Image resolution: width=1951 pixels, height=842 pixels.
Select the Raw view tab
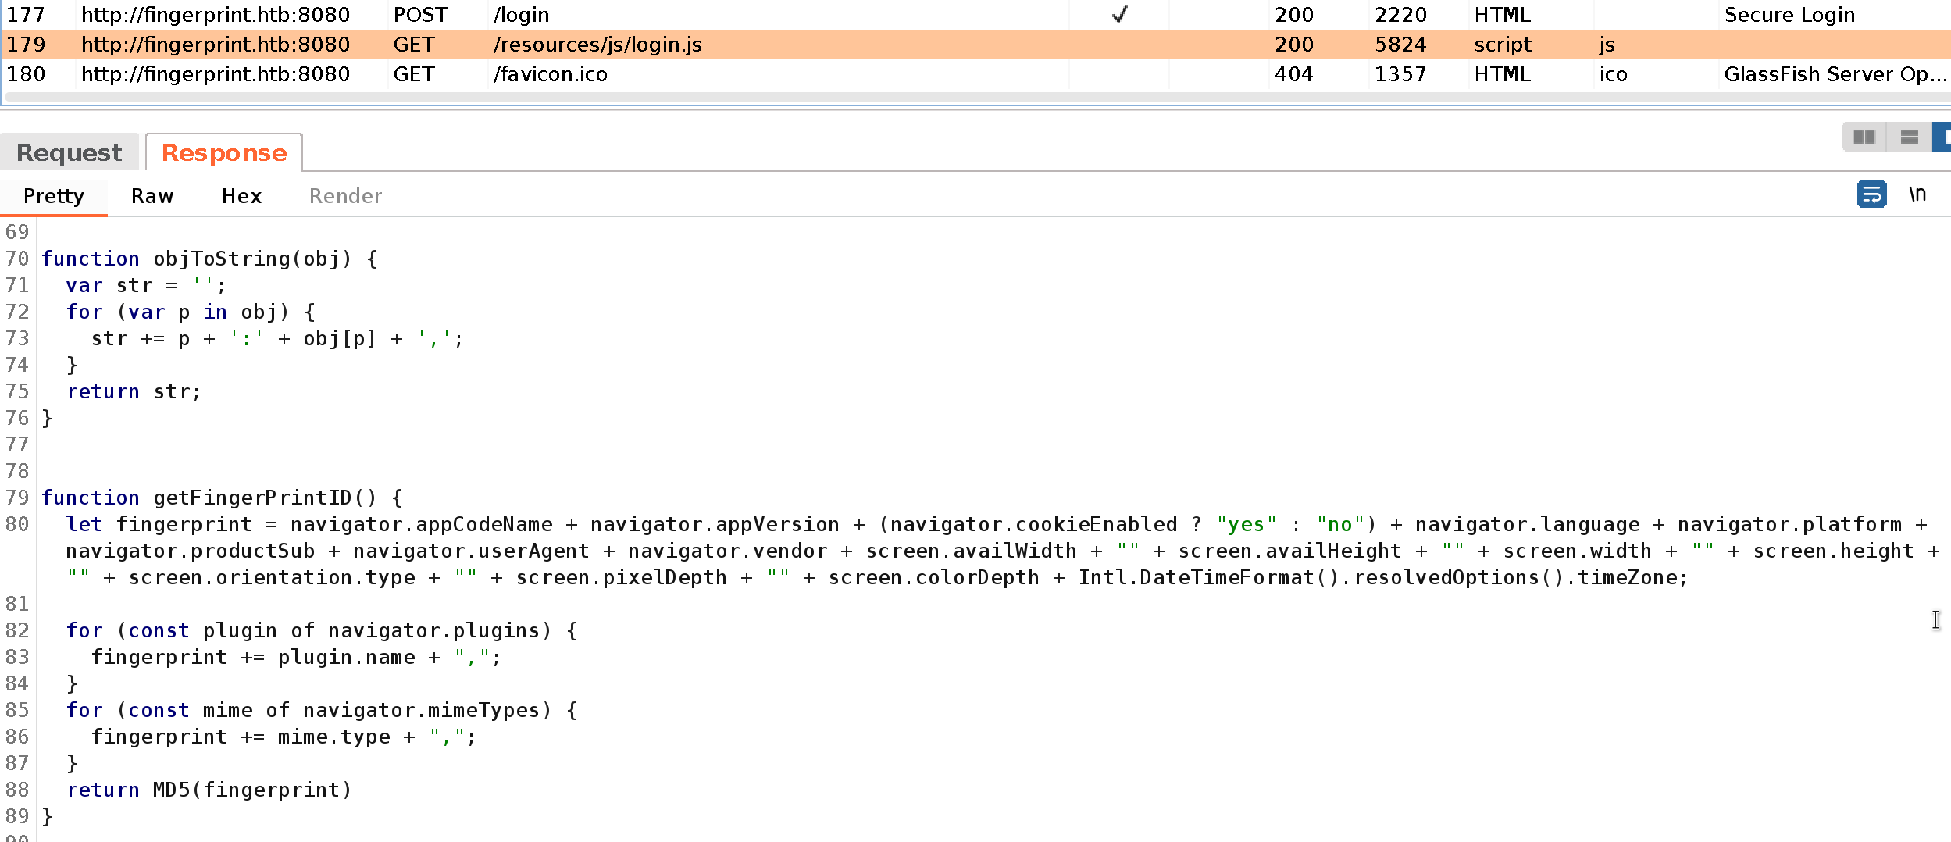click(152, 196)
